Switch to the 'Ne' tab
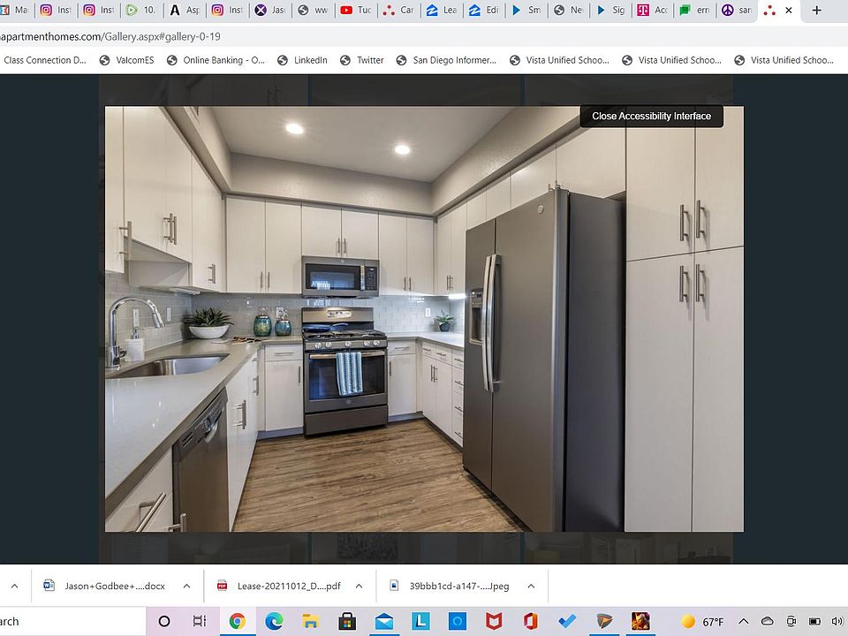This screenshot has height=636, width=848. pyautogui.click(x=569, y=11)
